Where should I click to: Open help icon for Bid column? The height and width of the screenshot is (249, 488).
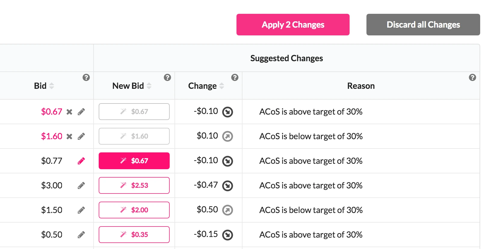[86, 78]
